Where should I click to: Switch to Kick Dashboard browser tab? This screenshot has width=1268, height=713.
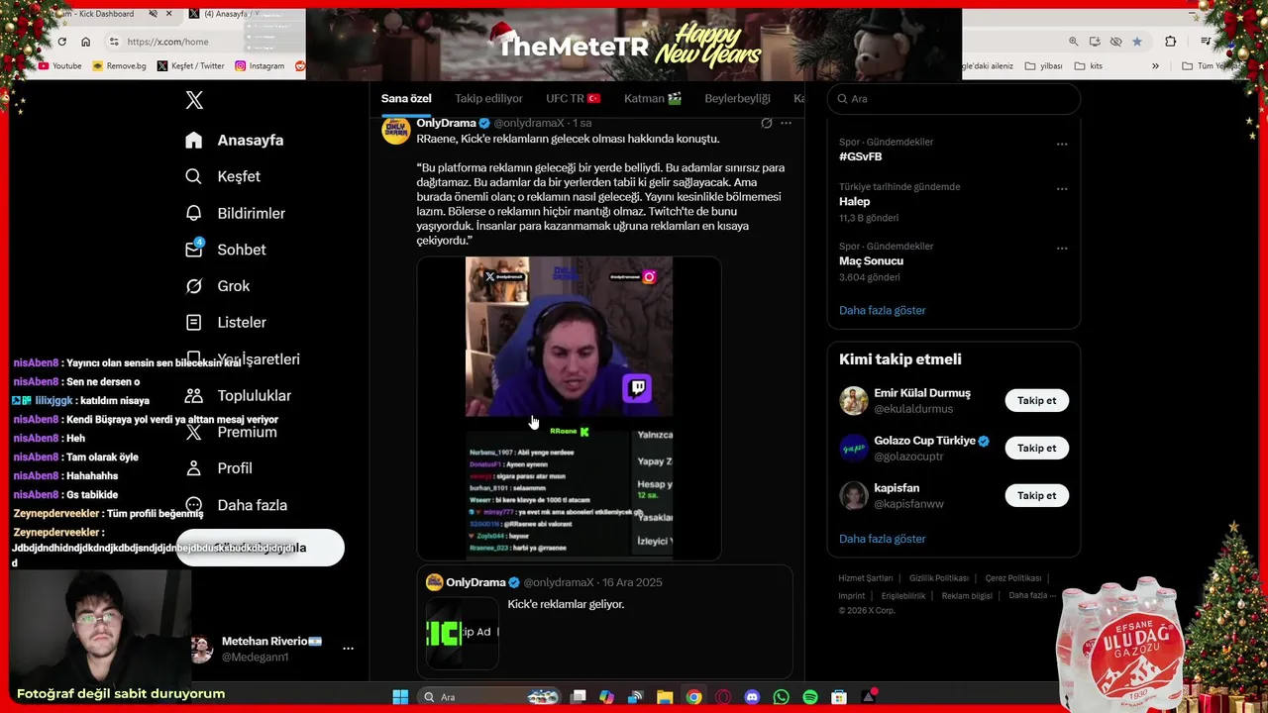point(99,14)
